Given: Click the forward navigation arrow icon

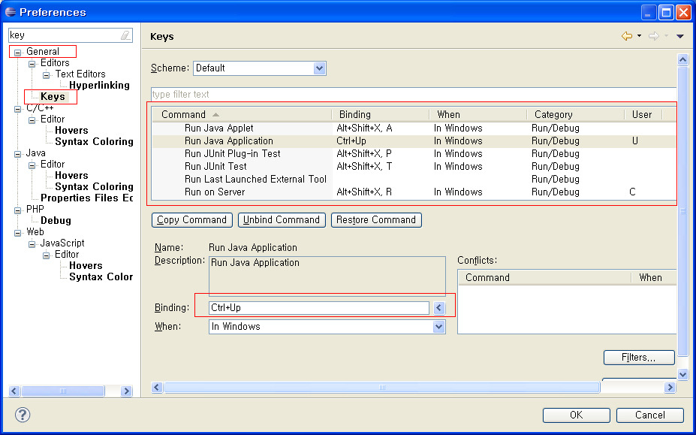Looking at the screenshot, I should pyautogui.click(x=653, y=36).
